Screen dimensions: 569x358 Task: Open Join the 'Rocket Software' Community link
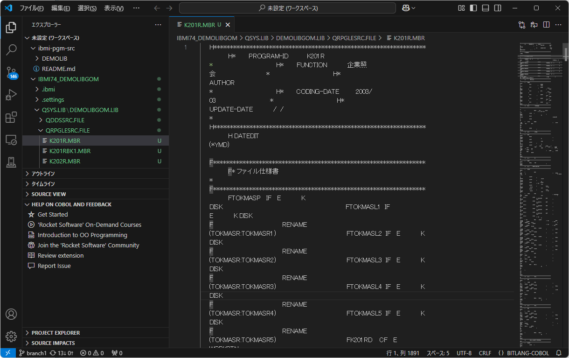[x=96, y=245]
